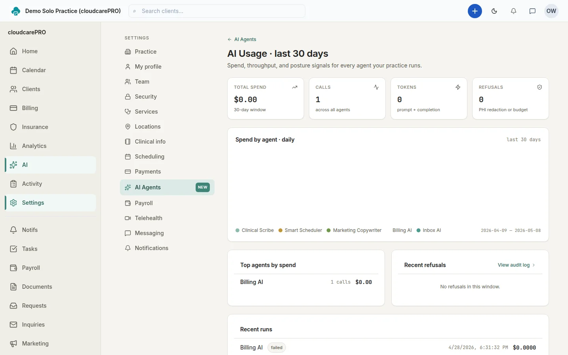Click the Billing card icon in sidebar
This screenshot has width=568, height=355.
pos(13,108)
